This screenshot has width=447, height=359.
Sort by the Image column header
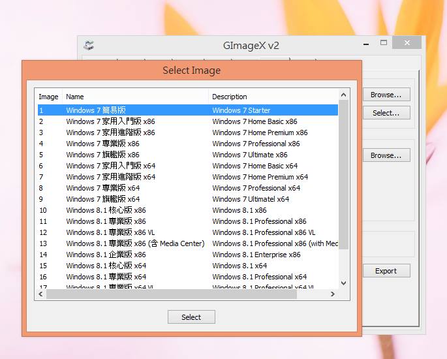[48, 97]
